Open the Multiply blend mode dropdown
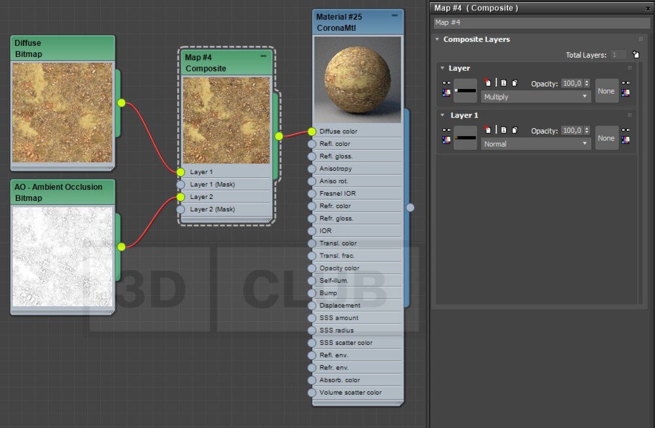This screenshot has height=428, width=655. pyautogui.click(x=536, y=97)
